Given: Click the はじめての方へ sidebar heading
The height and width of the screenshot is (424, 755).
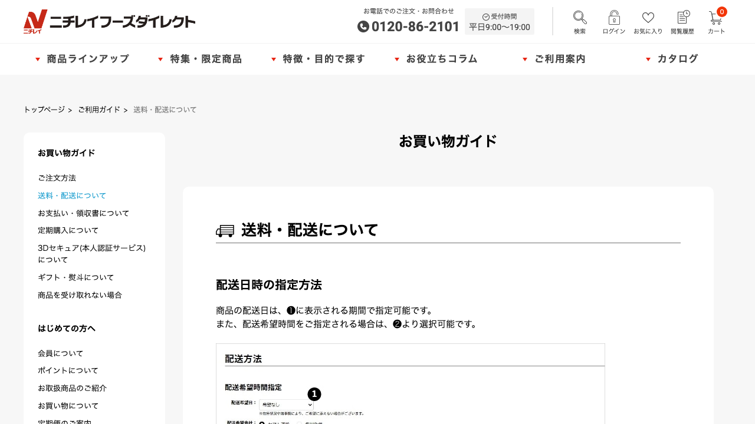Looking at the screenshot, I should pos(67,329).
